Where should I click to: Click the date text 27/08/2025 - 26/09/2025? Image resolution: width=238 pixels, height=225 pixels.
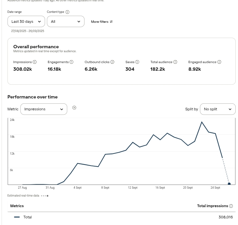pos(27,31)
